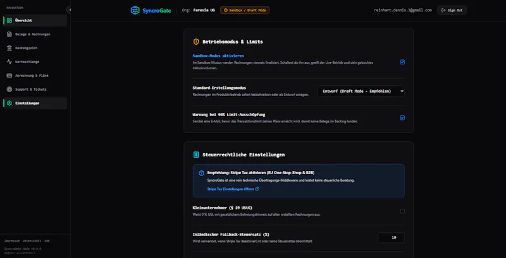
Task: Go to Bankabgleich section
Action: point(35,48)
